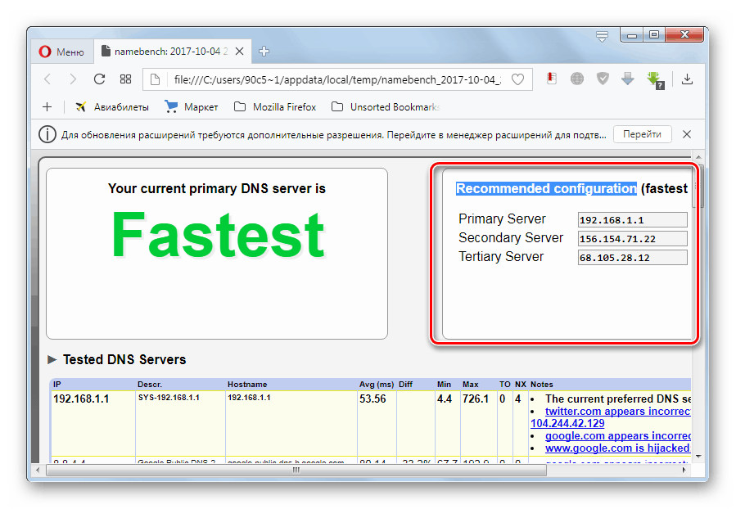Add page to bookmarks with heart icon
736x509 pixels.
(x=517, y=79)
